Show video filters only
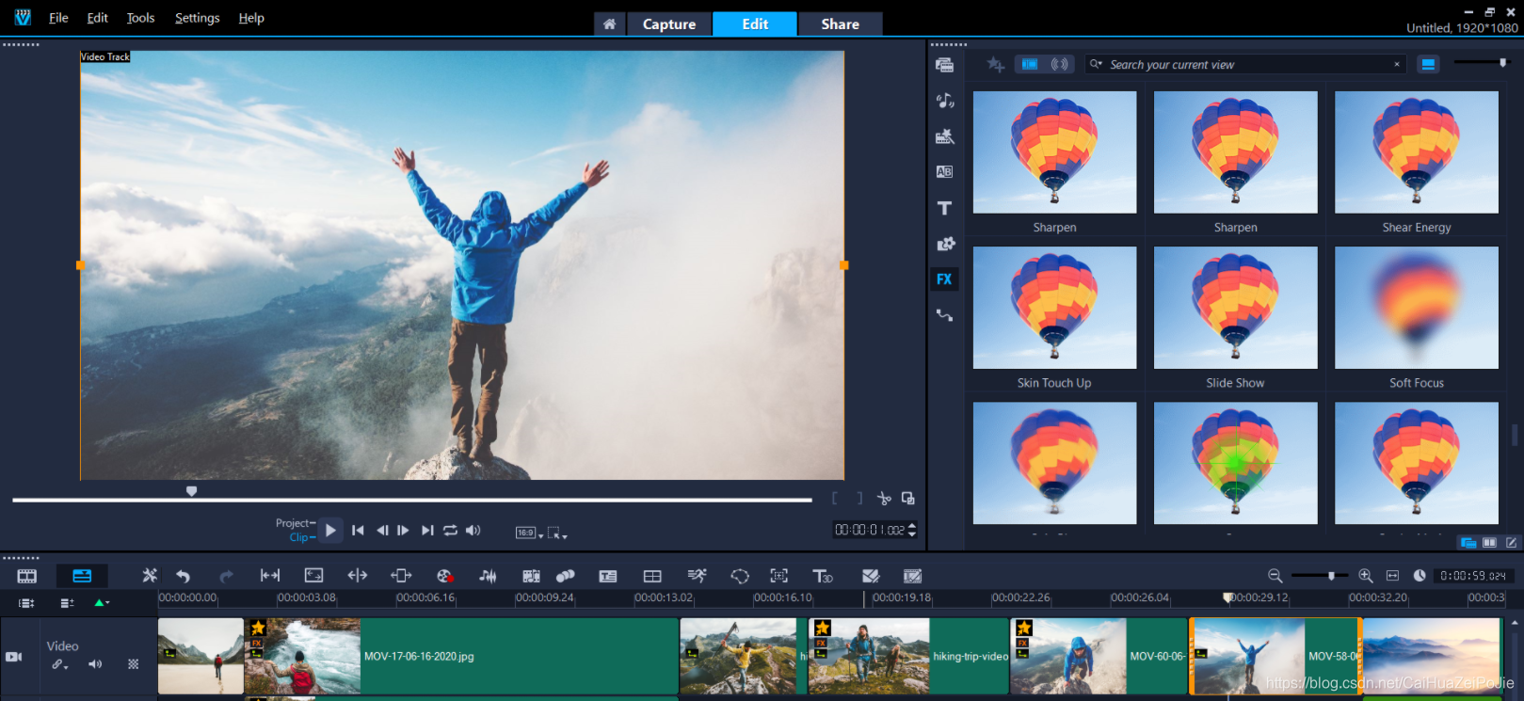This screenshot has width=1524, height=701. pos(1030,64)
